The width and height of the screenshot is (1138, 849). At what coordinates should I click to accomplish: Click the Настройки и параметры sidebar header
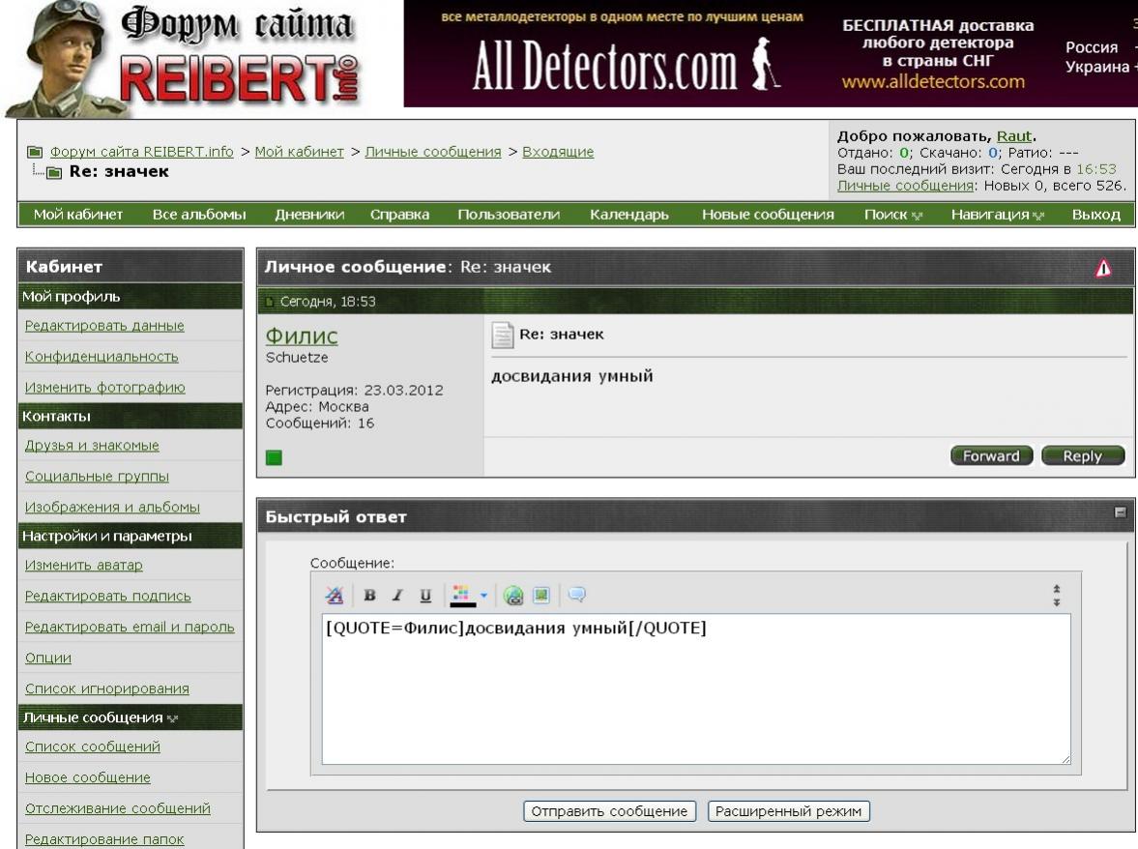click(x=131, y=537)
